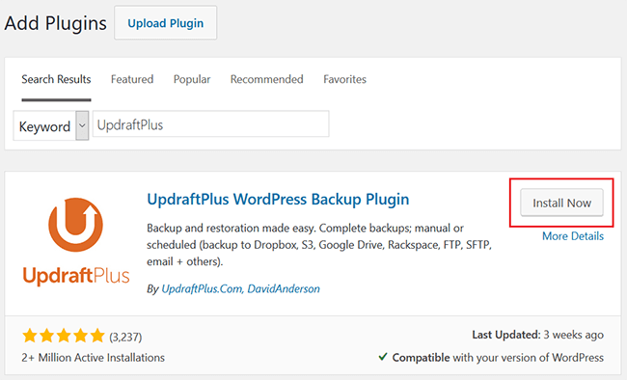The image size is (627, 380).
Task: Click the UpdraftPlus logo thumbnail
Action: coord(76,241)
